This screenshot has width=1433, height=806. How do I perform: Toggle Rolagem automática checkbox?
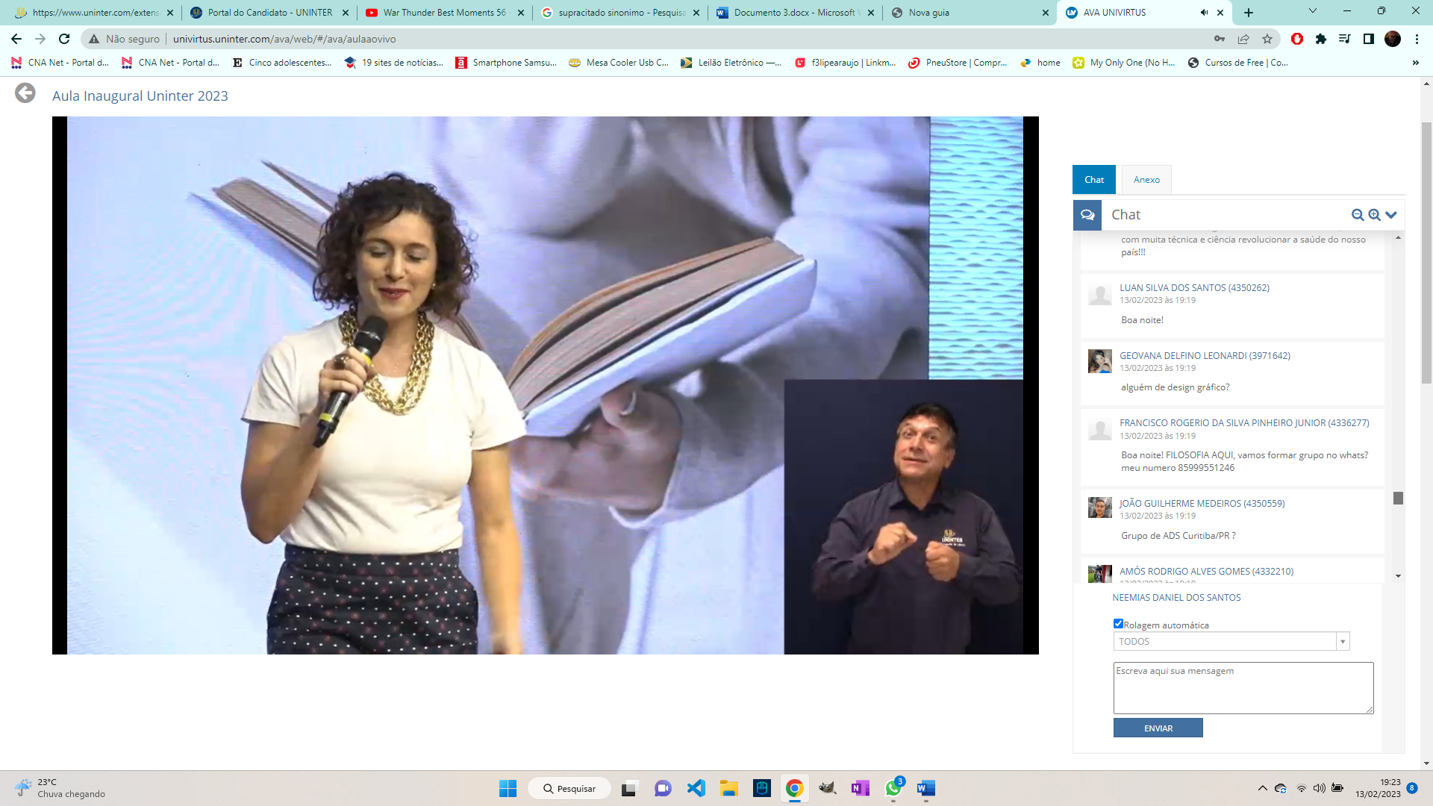click(1118, 624)
